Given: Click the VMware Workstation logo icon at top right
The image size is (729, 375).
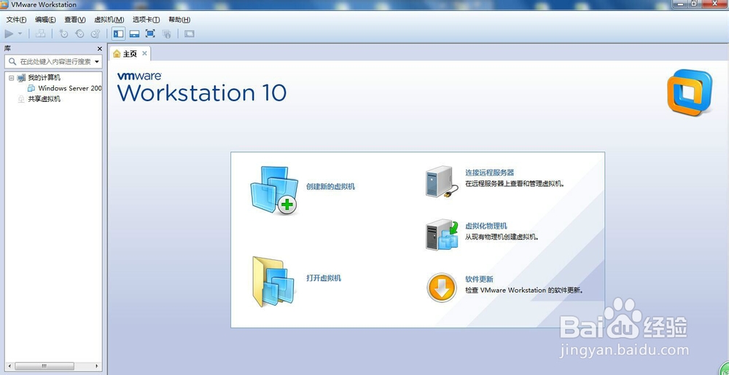Looking at the screenshot, I should click(690, 92).
